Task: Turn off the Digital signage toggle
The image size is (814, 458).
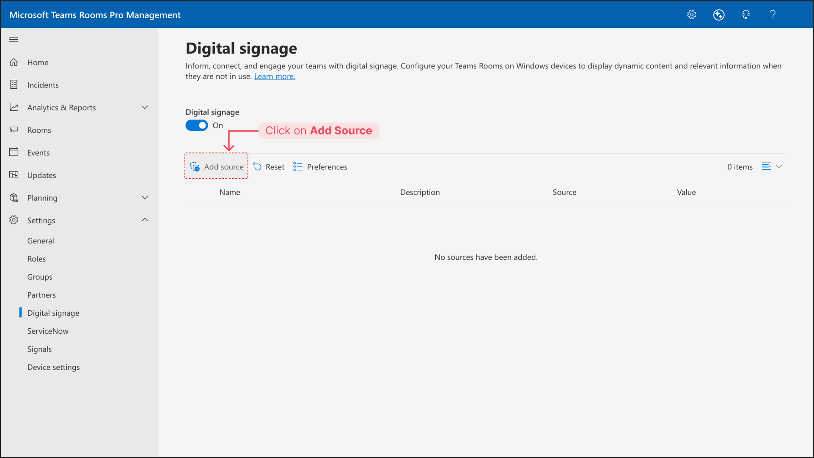Action: [197, 125]
